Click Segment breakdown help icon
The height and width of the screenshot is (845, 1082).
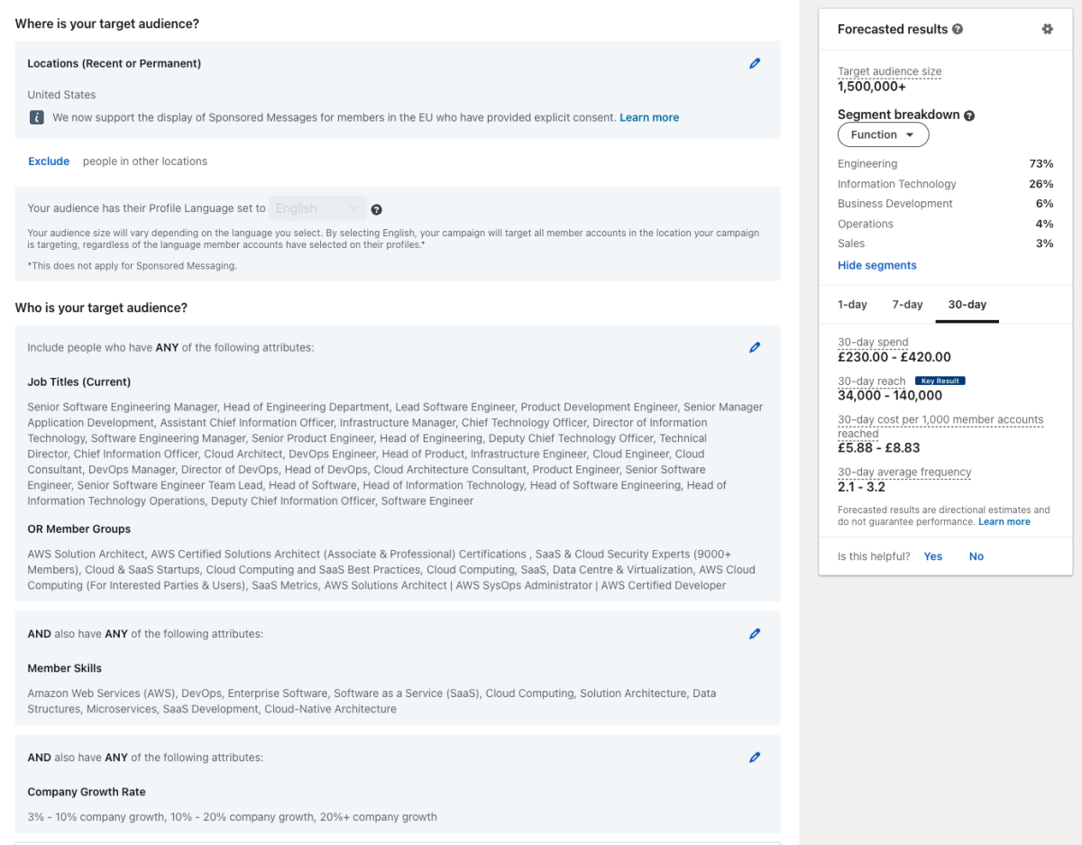point(969,115)
